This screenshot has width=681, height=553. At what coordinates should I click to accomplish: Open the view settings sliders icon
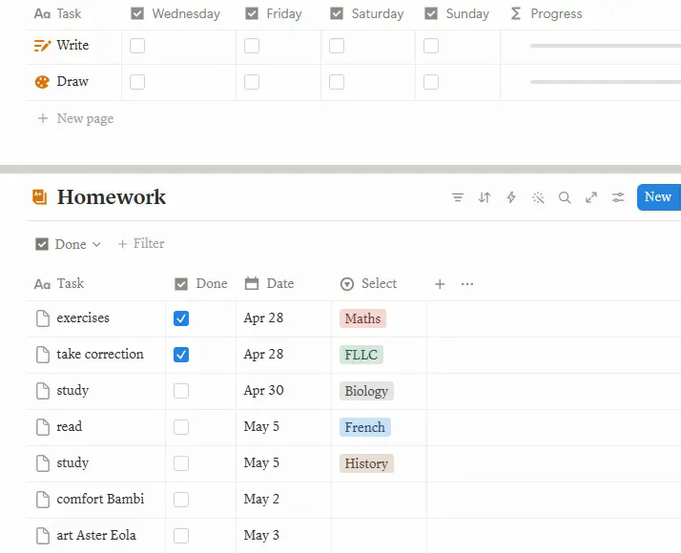click(618, 197)
